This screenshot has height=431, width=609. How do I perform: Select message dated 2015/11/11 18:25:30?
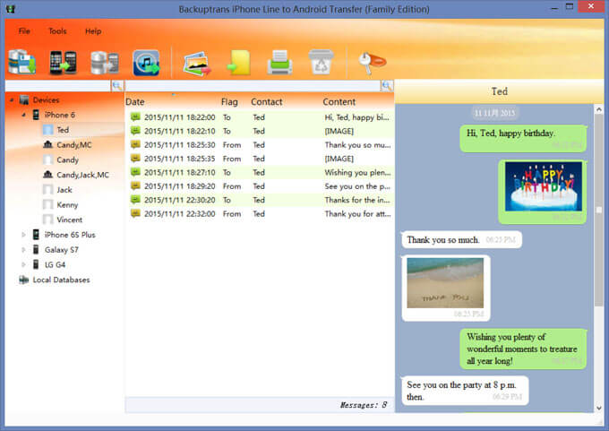tap(260, 145)
